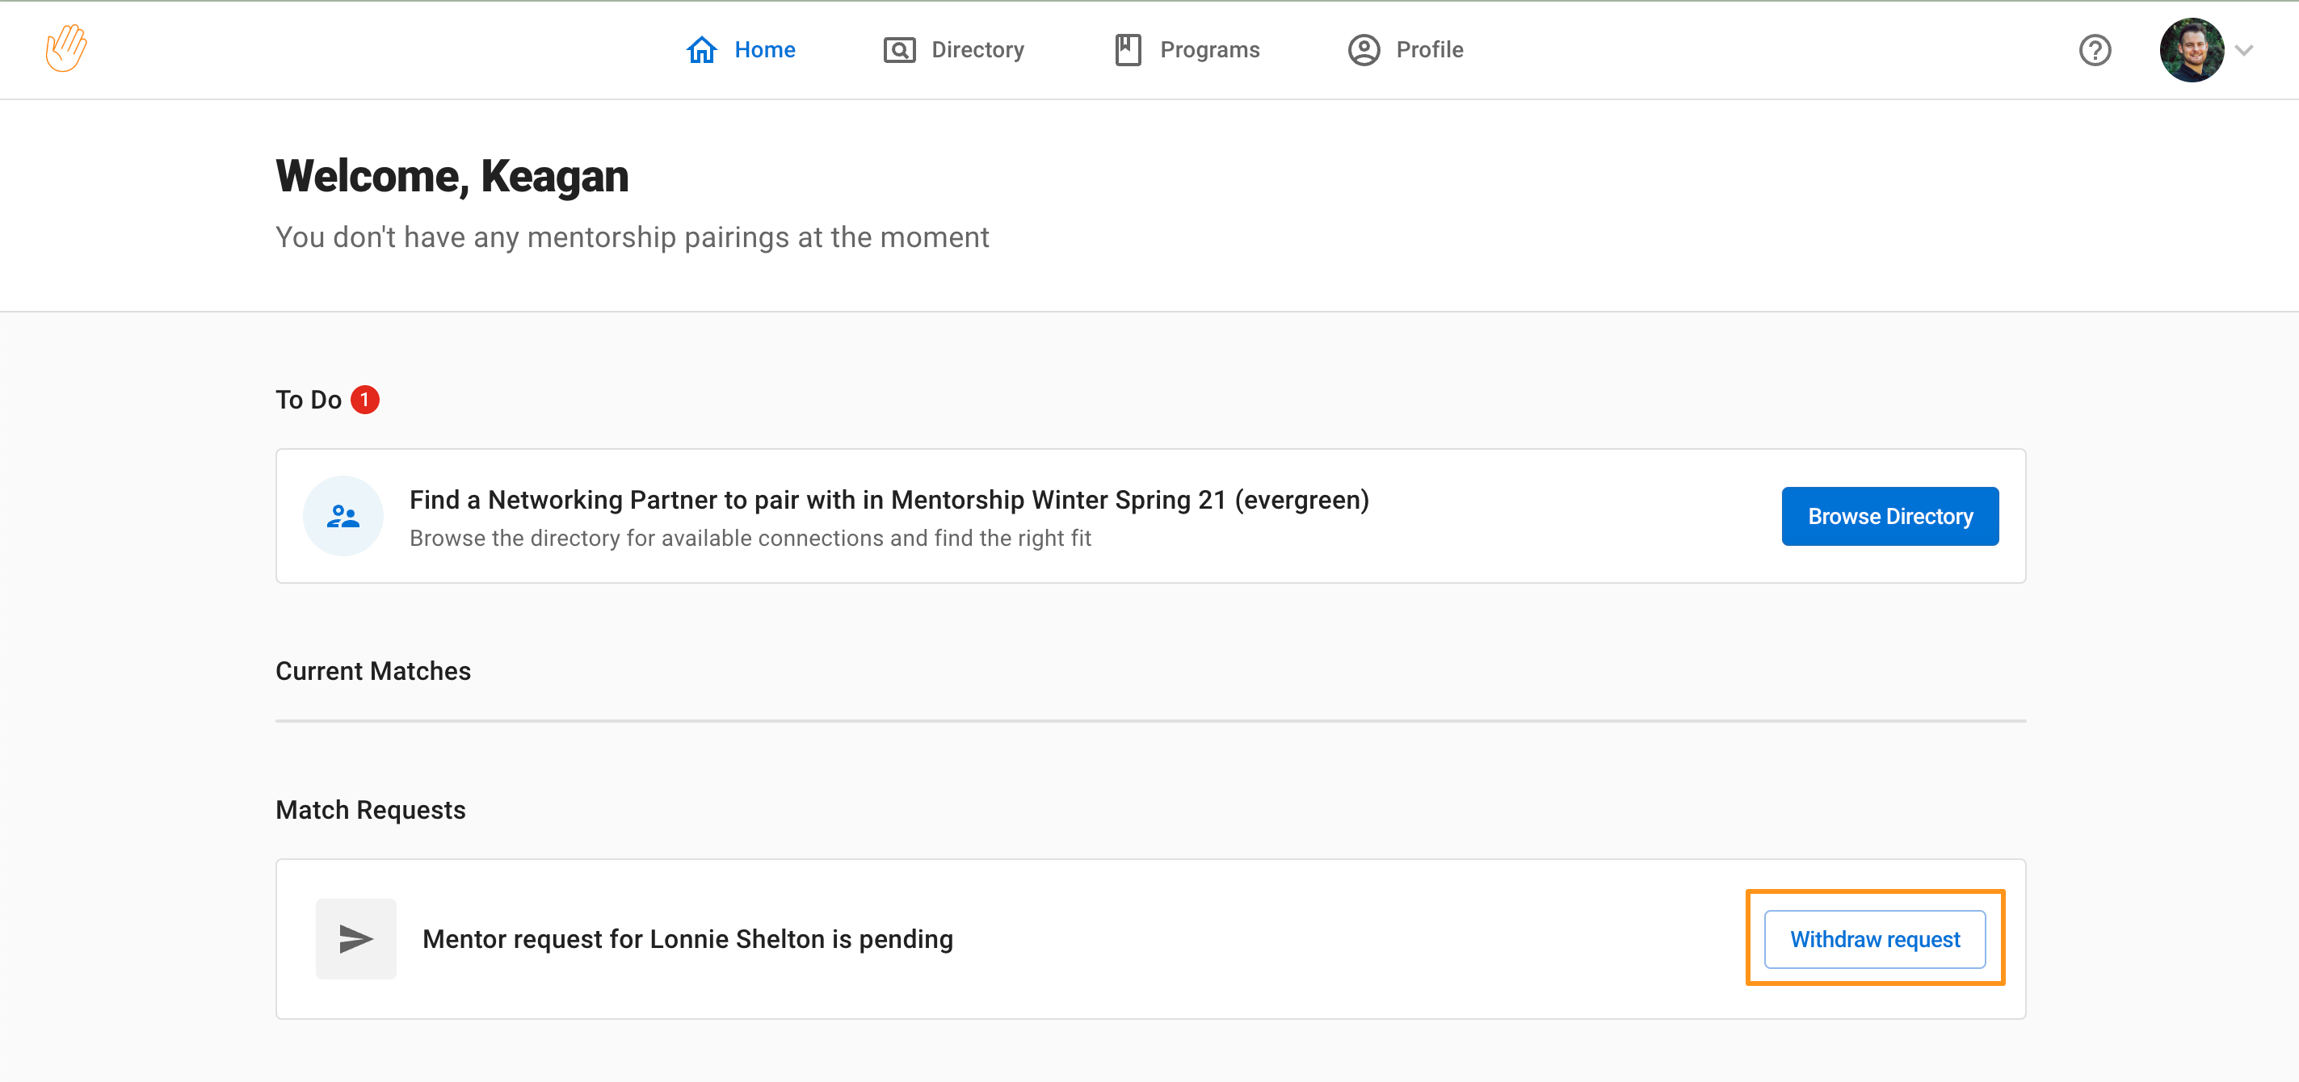Viewport: 2299px width, 1082px height.
Task: Click the Withdraw request button
Action: coord(1875,939)
